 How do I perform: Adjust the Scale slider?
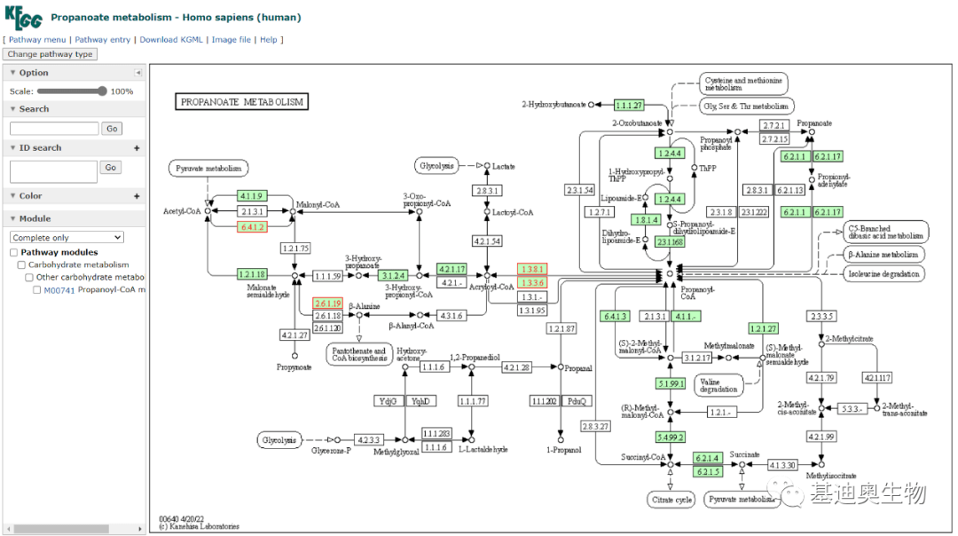pos(102,91)
